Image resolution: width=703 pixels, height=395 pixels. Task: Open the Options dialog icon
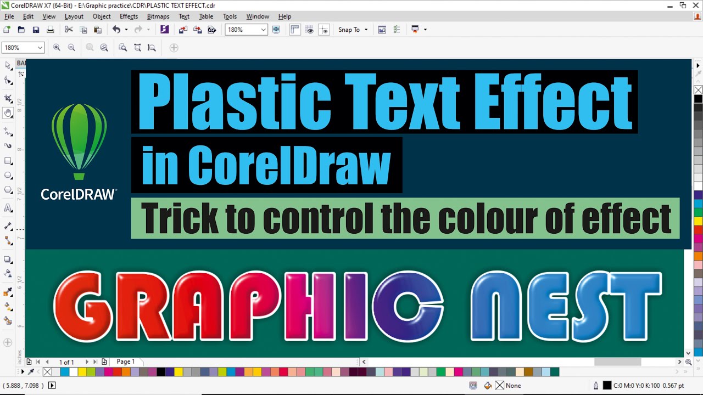(397, 30)
